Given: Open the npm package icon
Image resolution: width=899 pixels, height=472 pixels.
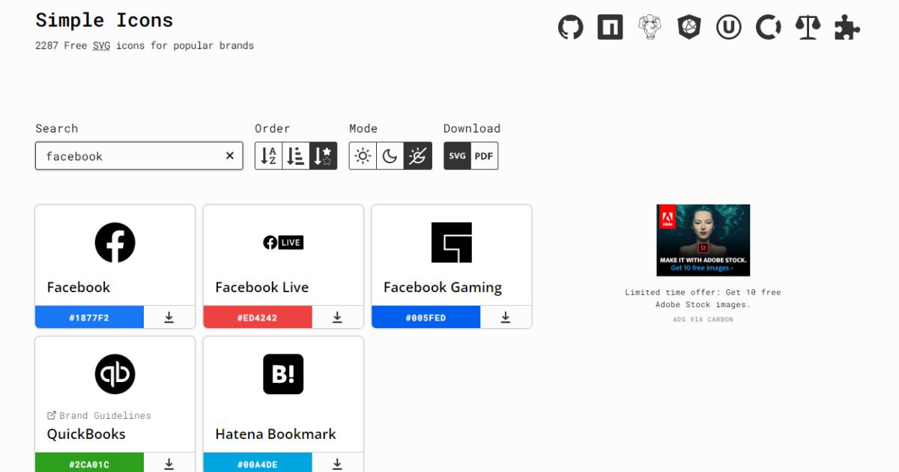Looking at the screenshot, I should 610,28.
